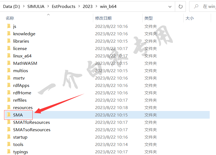Viewport: 216px width, 155px height.
Task: Expand the chevron after 2023 breadcrumb
Action: (96, 6)
